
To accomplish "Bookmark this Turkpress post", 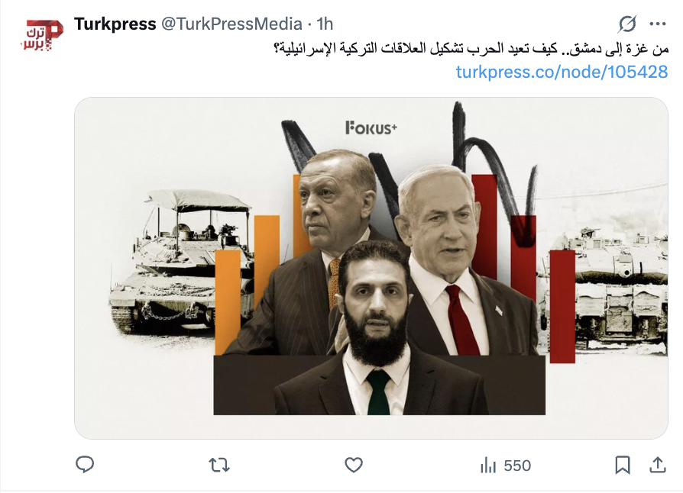I will pyautogui.click(x=623, y=466).
